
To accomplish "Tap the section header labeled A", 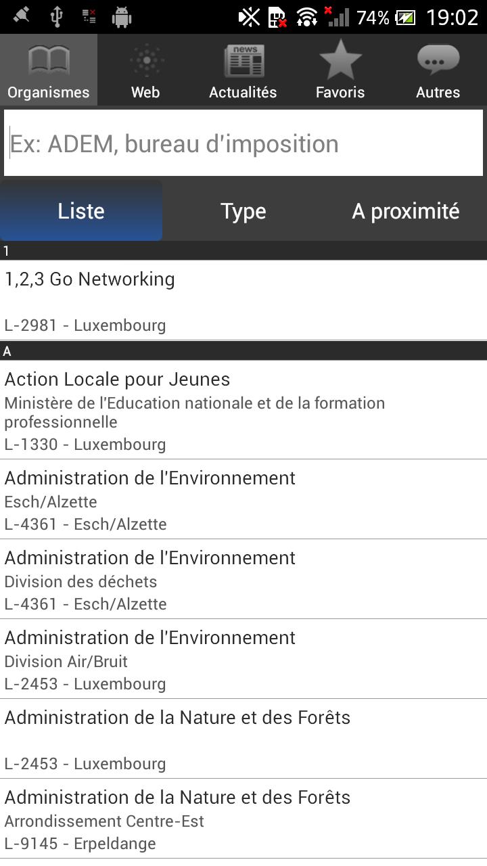I will (x=243, y=351).
